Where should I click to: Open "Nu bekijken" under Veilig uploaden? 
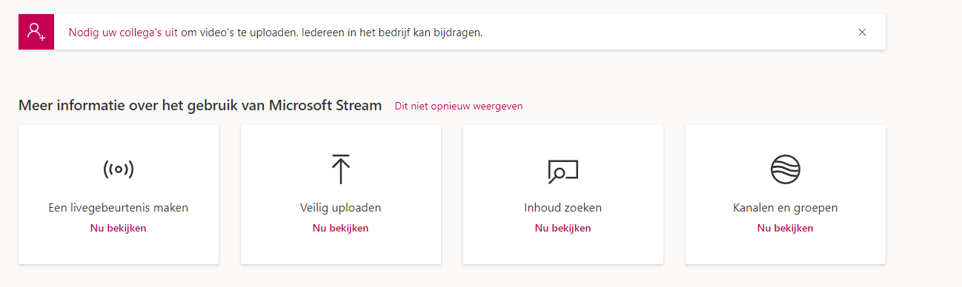[341, 228]
